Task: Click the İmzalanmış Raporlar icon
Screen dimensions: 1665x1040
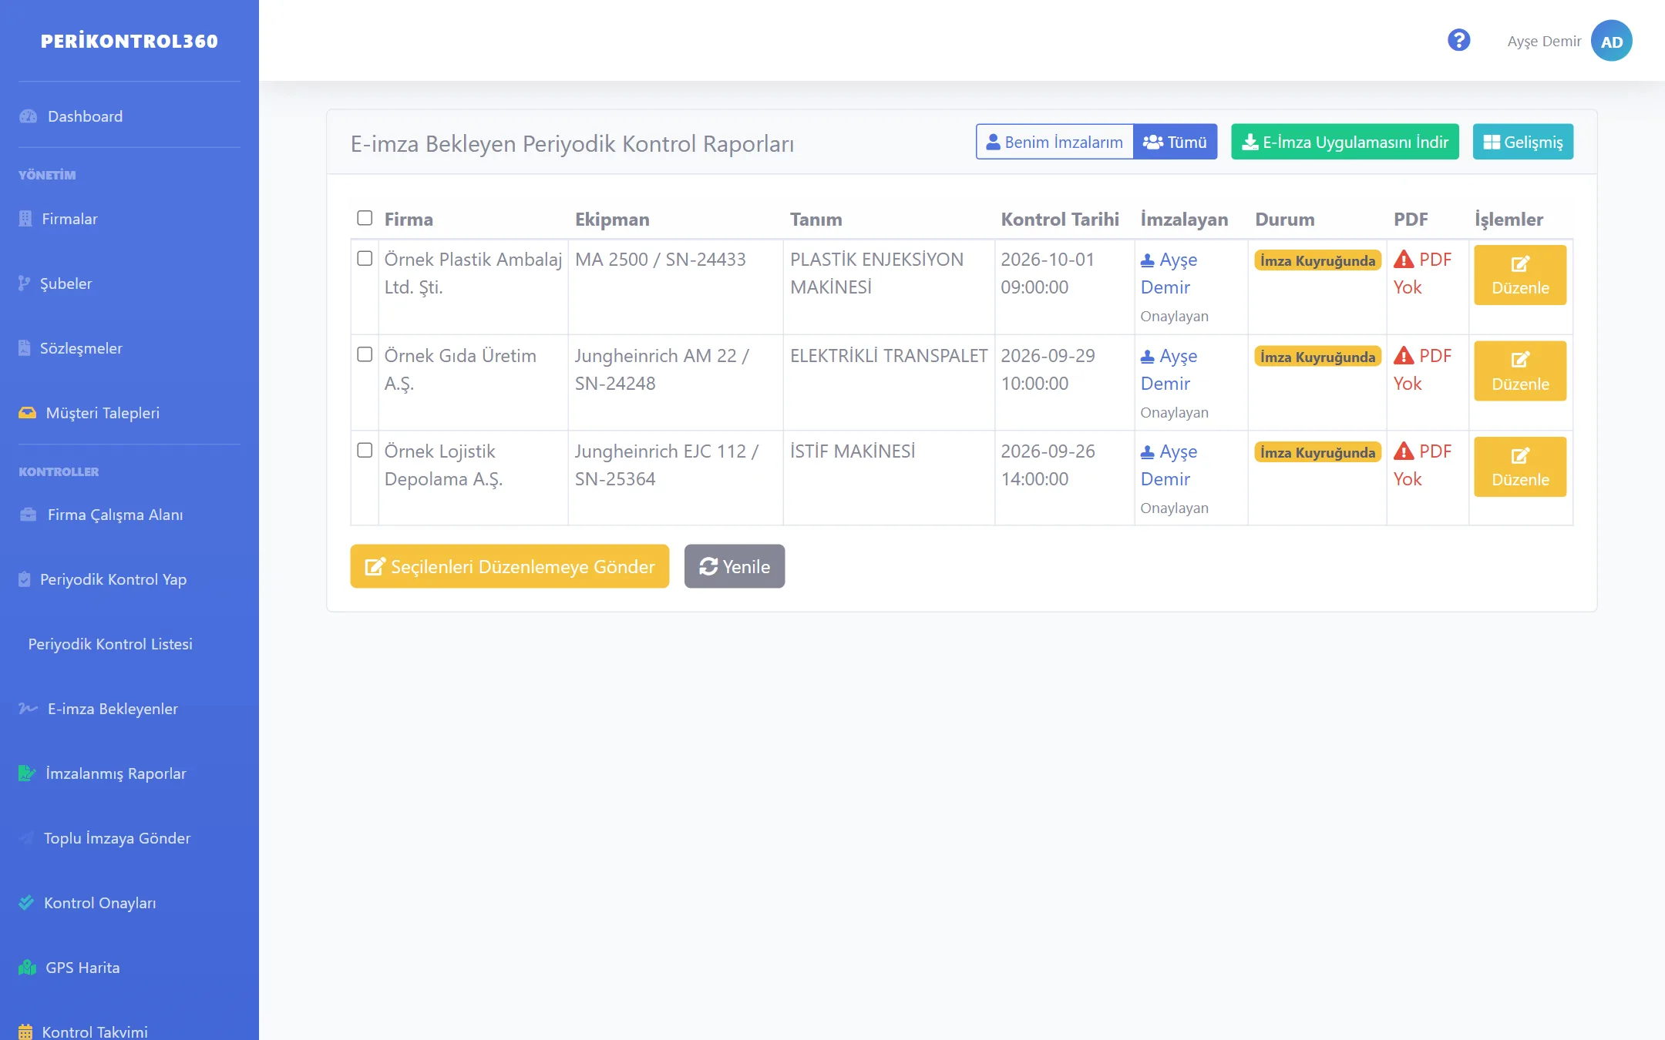Action: click(27, 773)
